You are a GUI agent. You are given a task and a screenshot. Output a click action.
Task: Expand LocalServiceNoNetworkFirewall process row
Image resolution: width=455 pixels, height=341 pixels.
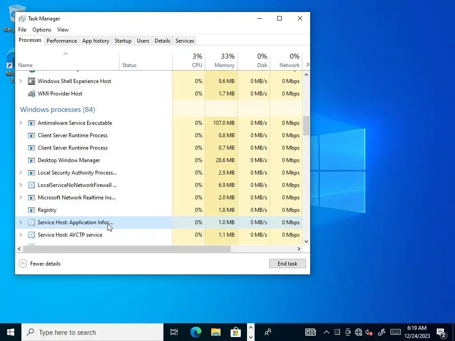click(20, 185)
